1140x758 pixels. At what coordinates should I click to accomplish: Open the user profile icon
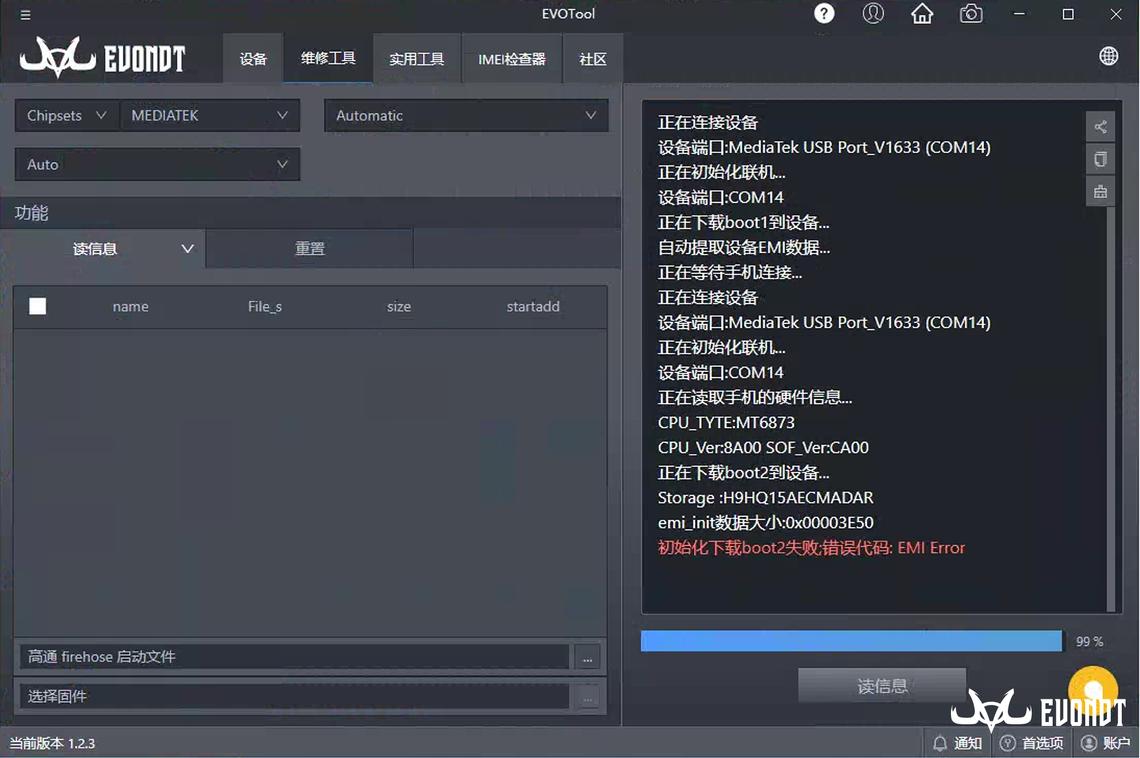click(x=873, y=14)
